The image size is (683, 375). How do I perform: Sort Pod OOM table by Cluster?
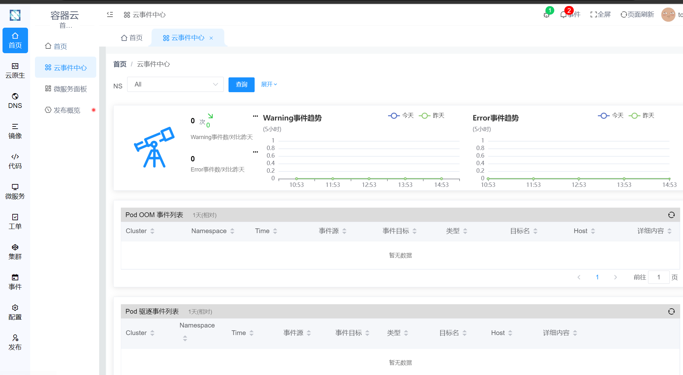point(152,231)
